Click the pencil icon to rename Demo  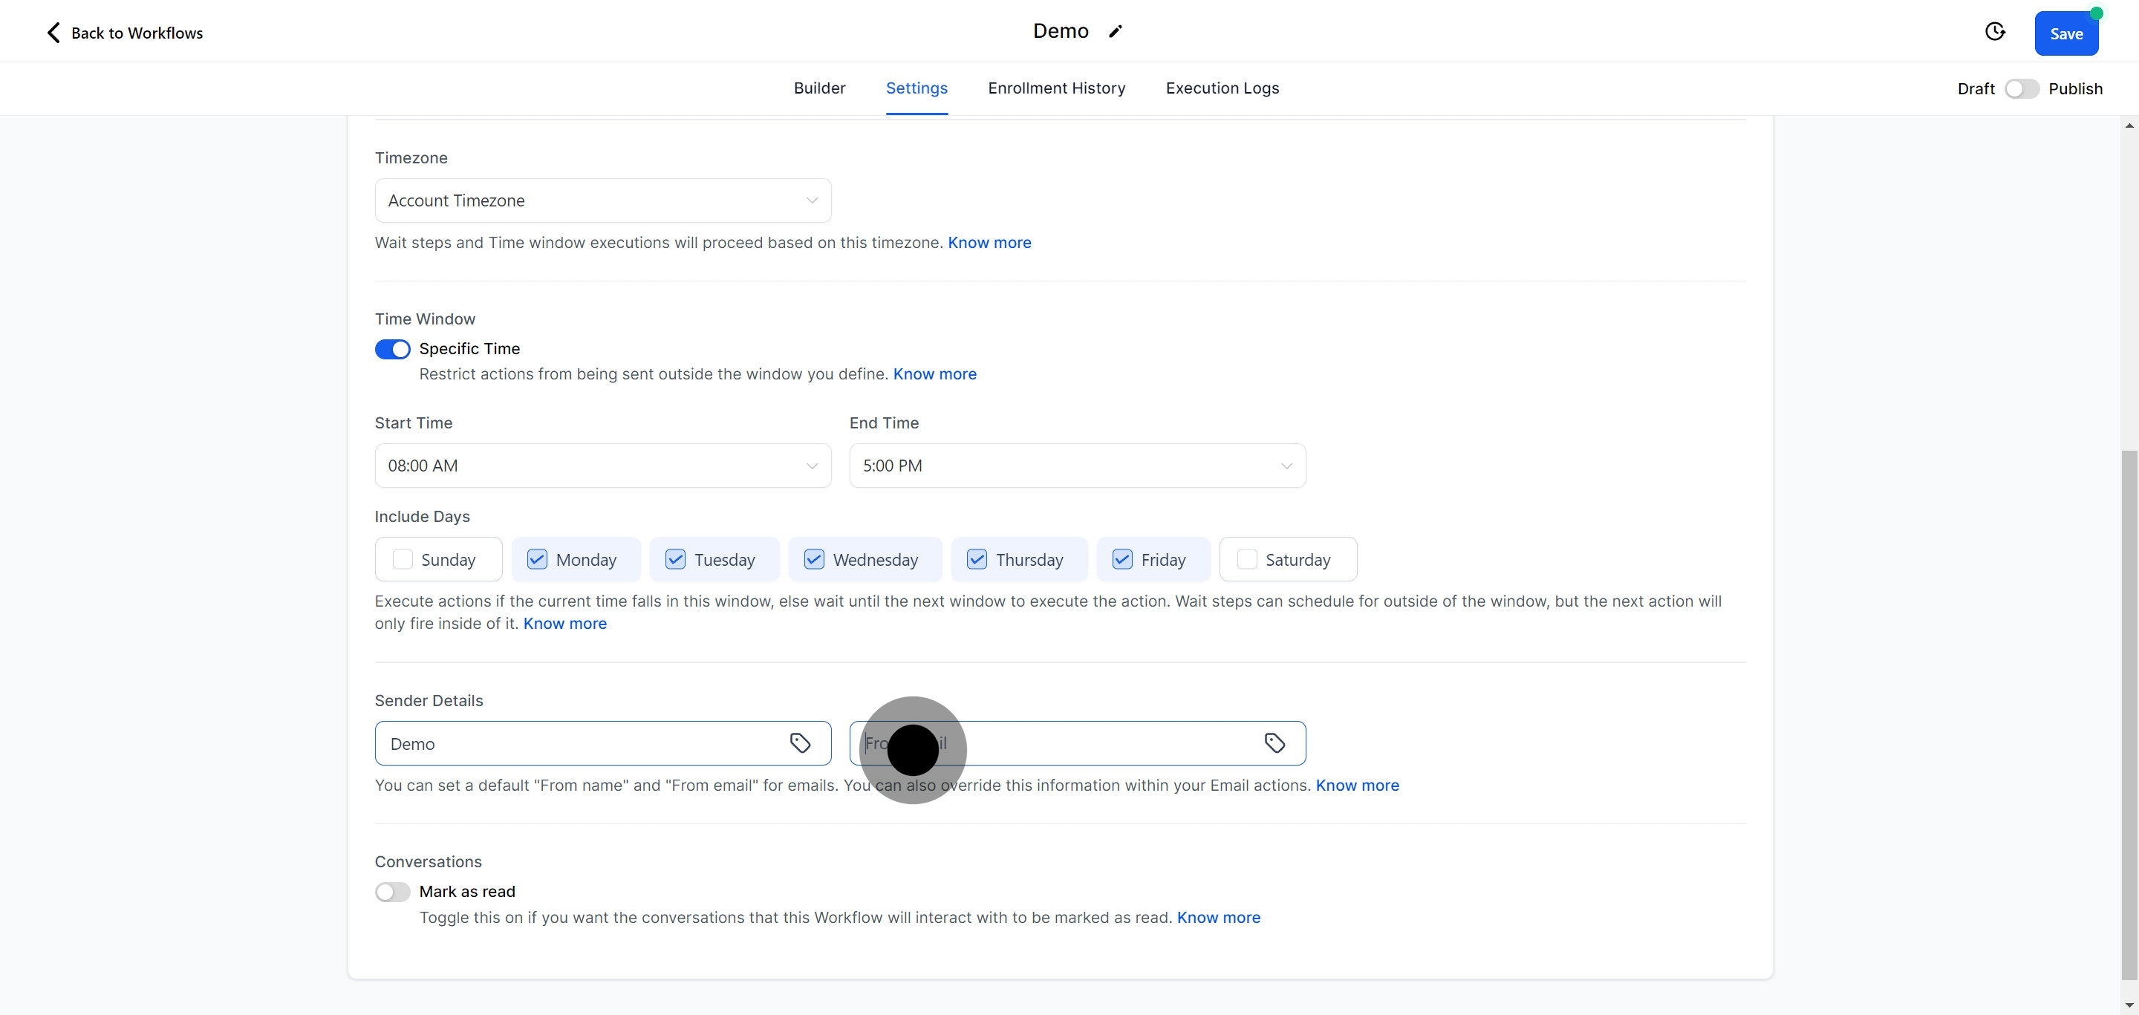pos(1115,31)
